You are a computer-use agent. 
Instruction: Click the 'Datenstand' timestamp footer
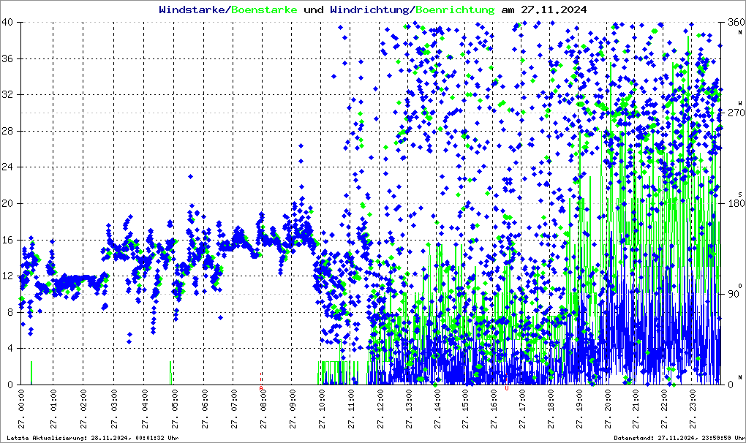(x=679, y=438)
